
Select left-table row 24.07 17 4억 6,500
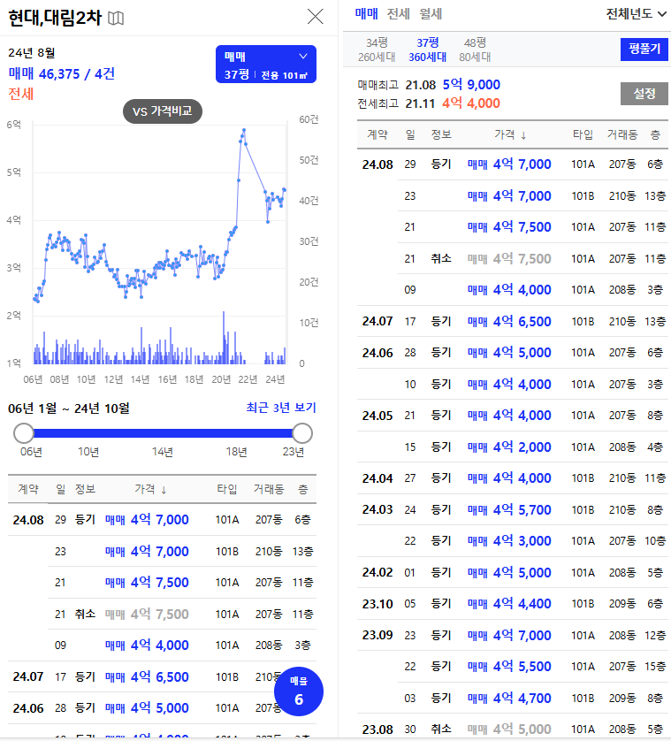tap(162, 676)
